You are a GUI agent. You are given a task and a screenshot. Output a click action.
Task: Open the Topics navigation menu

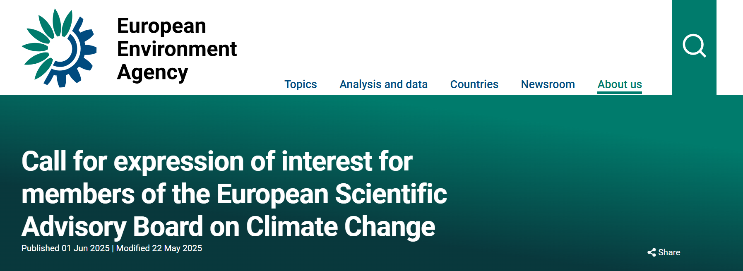pyautogui.click(x=301, y=84)
